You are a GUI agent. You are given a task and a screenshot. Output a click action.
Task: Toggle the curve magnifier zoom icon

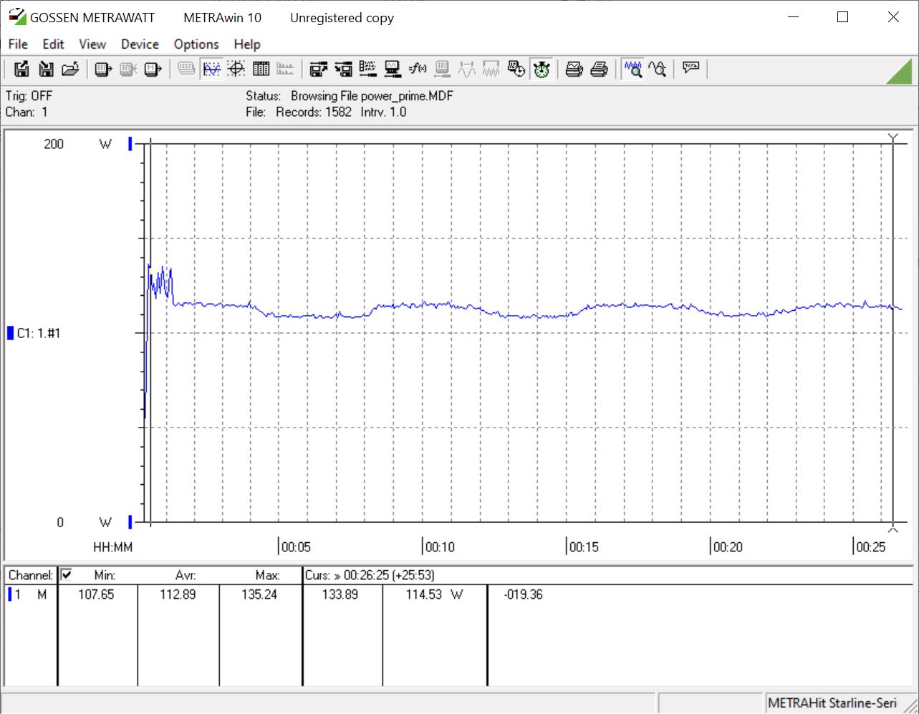coord(658,69)
